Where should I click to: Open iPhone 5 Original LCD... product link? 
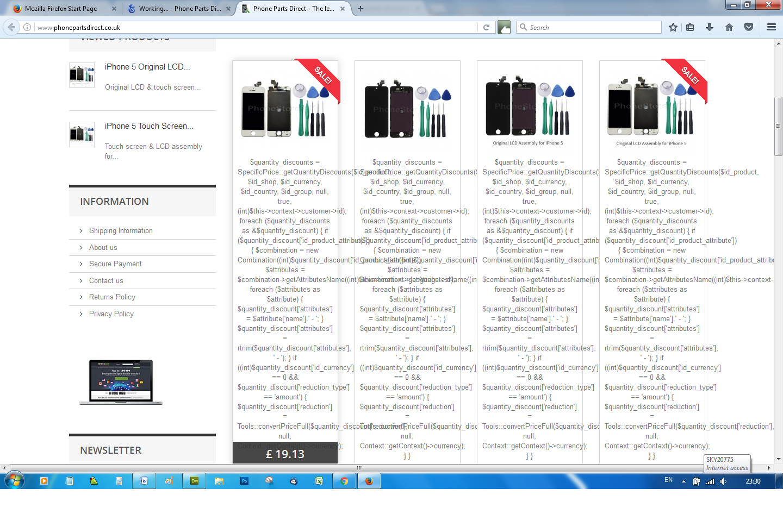[x=147, y=67]
